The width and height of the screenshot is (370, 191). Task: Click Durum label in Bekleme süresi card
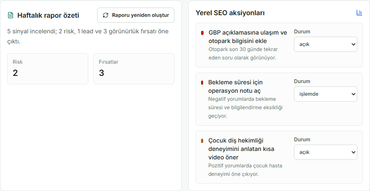coord(302,81)
